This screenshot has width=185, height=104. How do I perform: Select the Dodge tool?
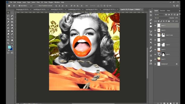click(8, 34)
